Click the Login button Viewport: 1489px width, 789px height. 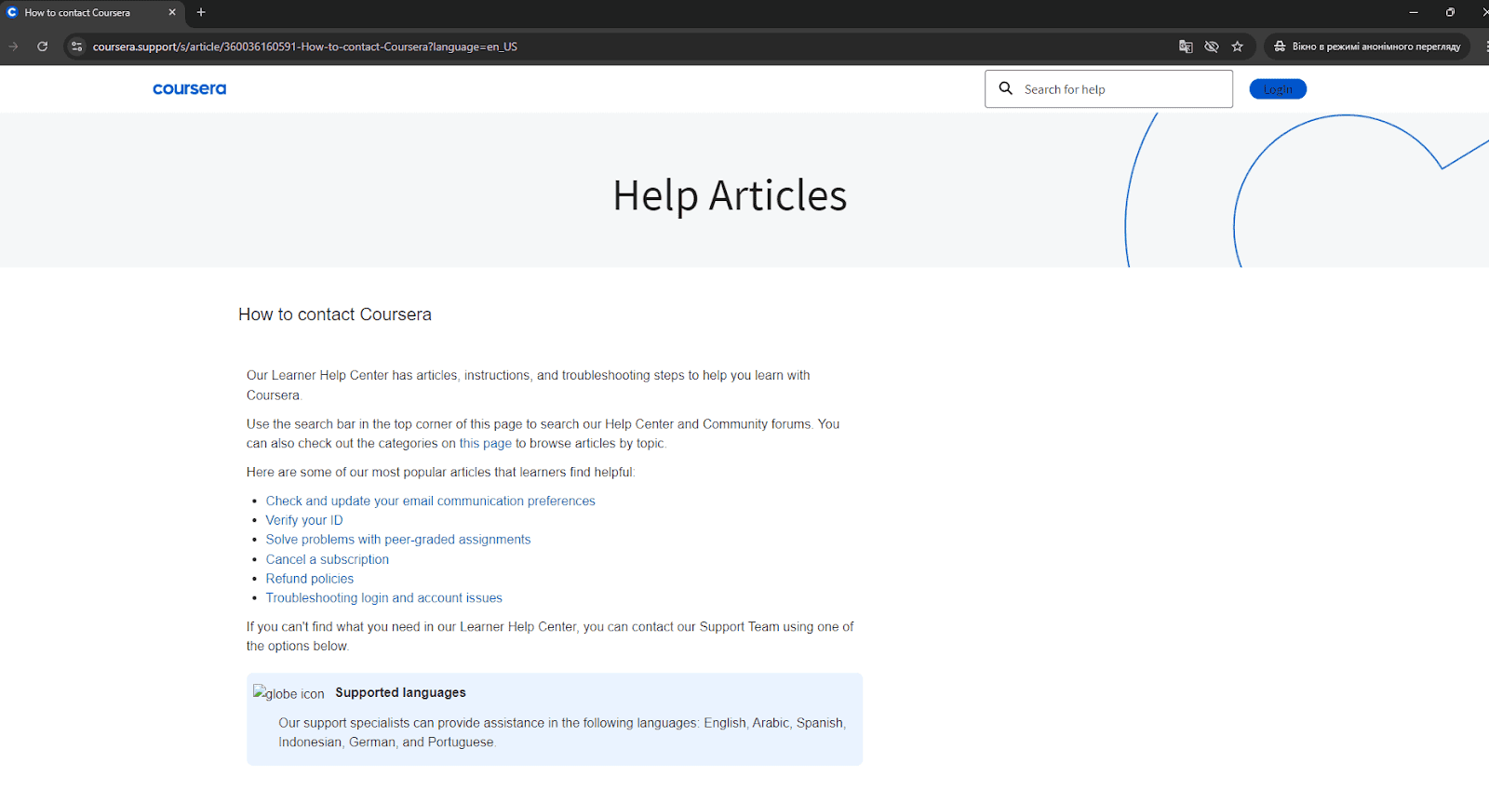(x=1278, y=89)
